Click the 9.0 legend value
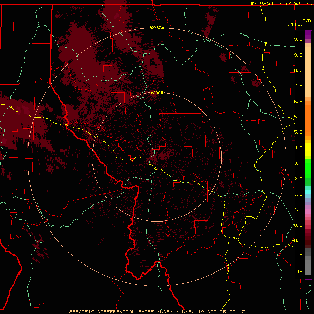The height and width of the screenshot is (314, 314). (298, 55)
